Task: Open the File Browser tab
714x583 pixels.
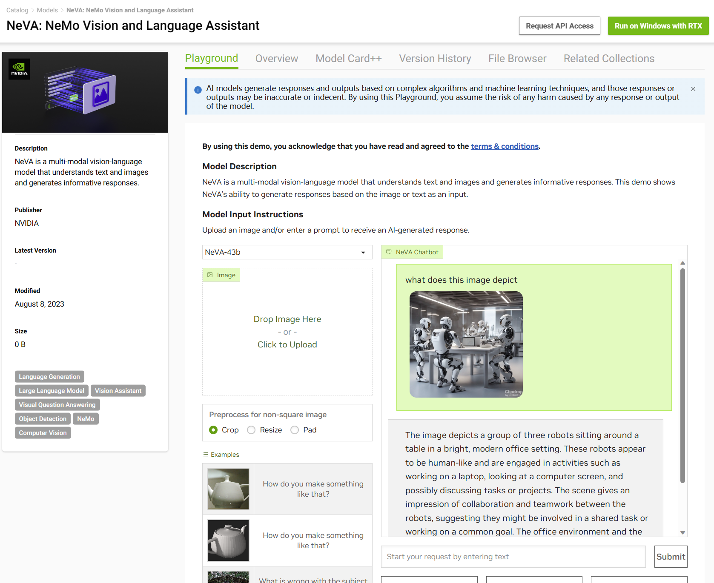Action: 517,59
